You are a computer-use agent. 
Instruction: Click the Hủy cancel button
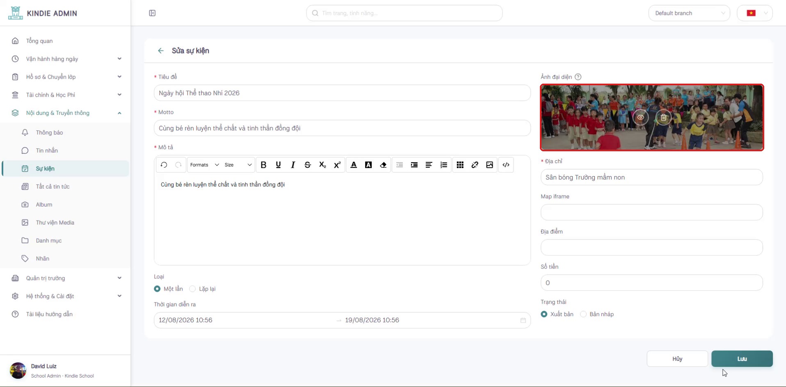[x=677, y=359]
